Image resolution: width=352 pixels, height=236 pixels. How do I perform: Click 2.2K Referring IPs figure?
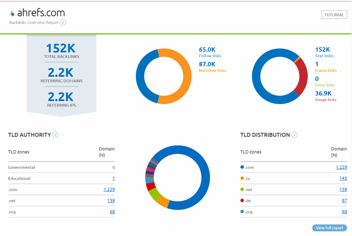point(60,97)
